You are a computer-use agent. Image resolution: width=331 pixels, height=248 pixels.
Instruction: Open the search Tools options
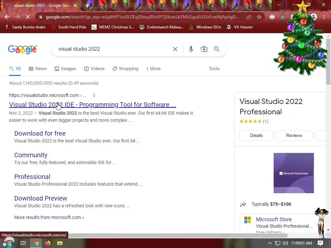tap(214, 68)
